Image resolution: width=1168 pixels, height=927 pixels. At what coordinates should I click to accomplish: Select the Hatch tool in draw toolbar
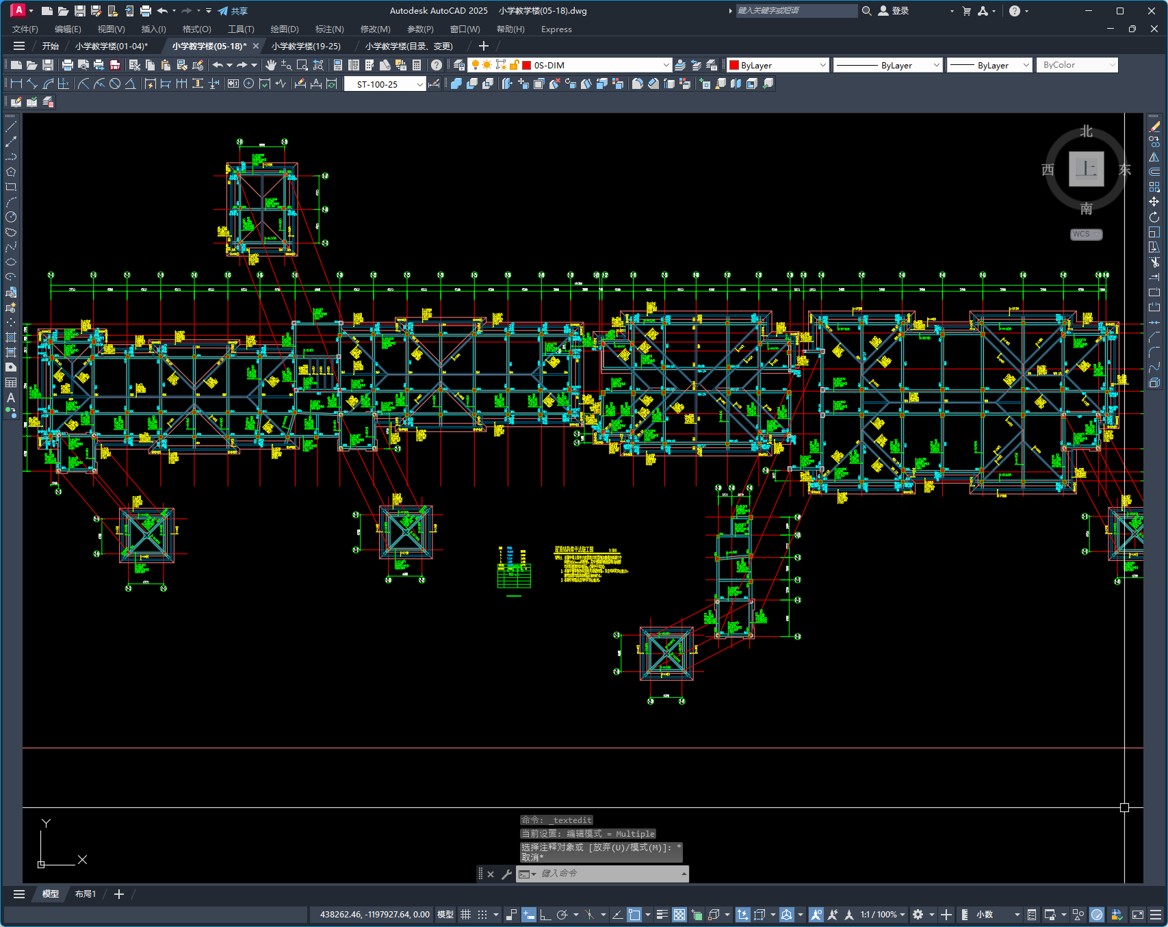(11, 337)
